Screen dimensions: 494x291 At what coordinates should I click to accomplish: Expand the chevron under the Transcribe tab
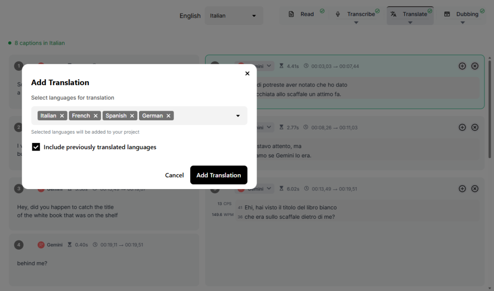[x=356, y=22]
